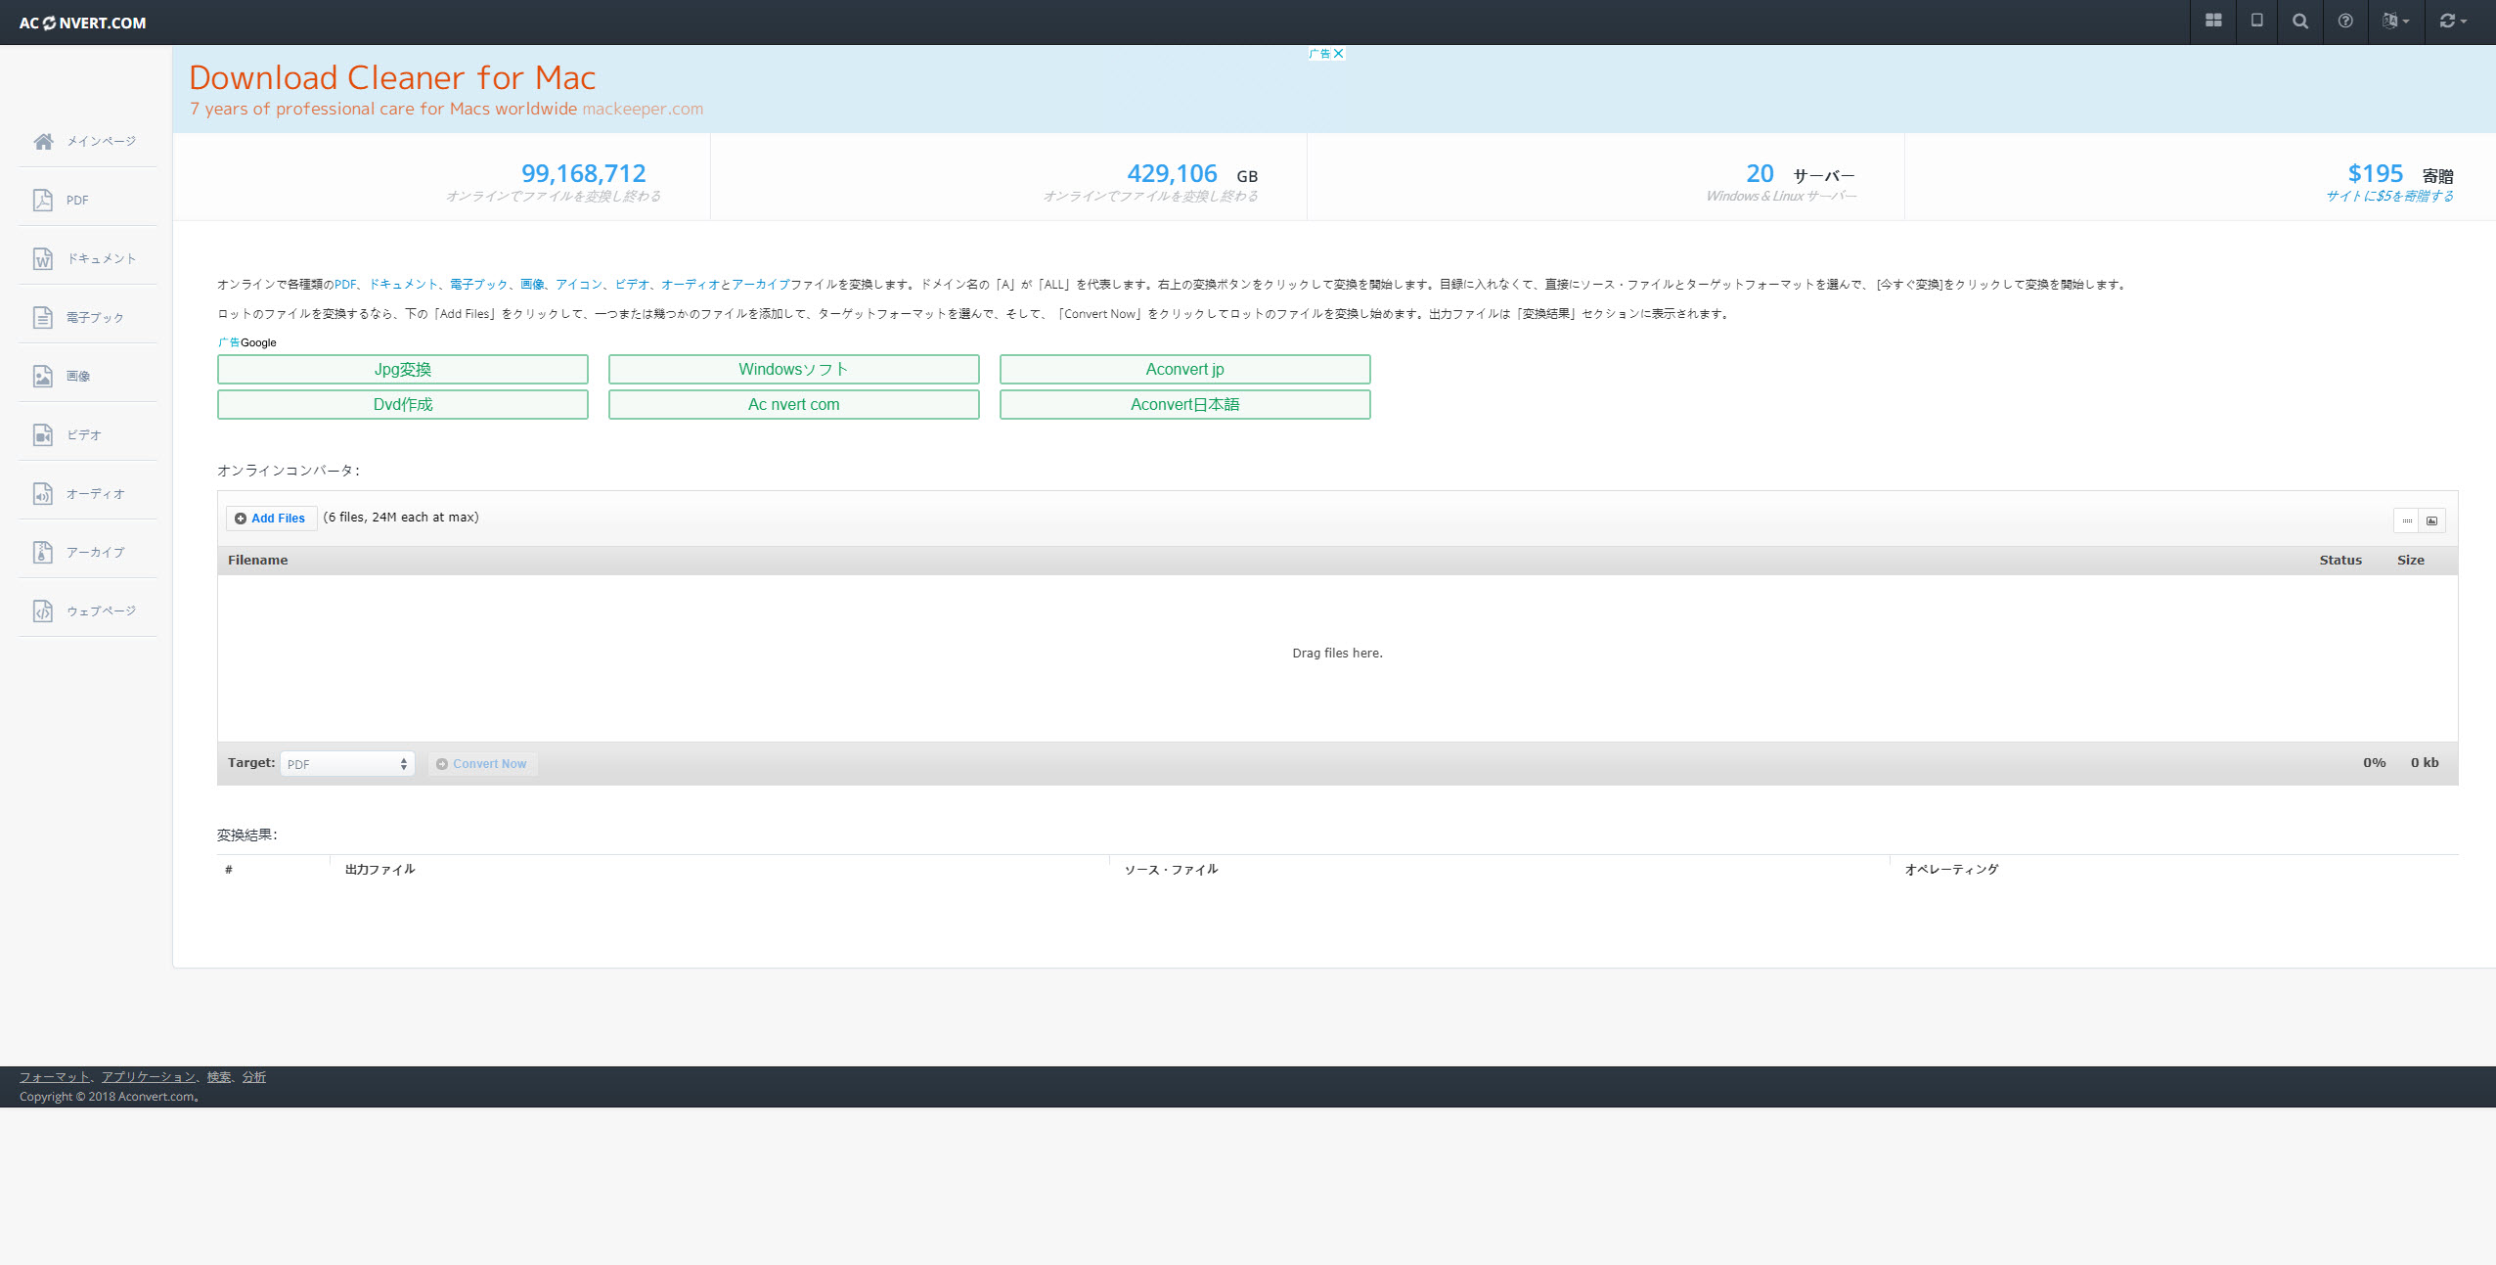The height and width of the screenshot is (1265, 2496).
Task: Click the アーカイブ link in description text
Action: [761, 285]
